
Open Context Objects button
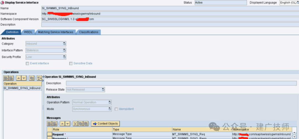(105, 123)
